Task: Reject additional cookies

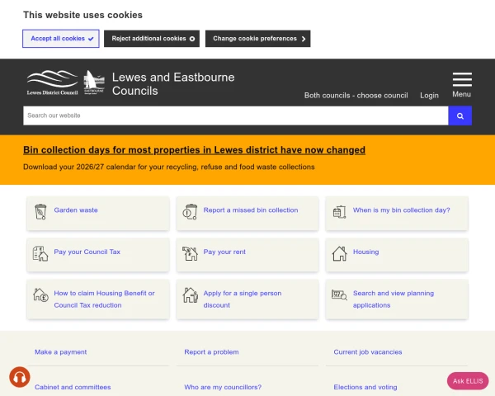Action: click(x=153, y=39)
